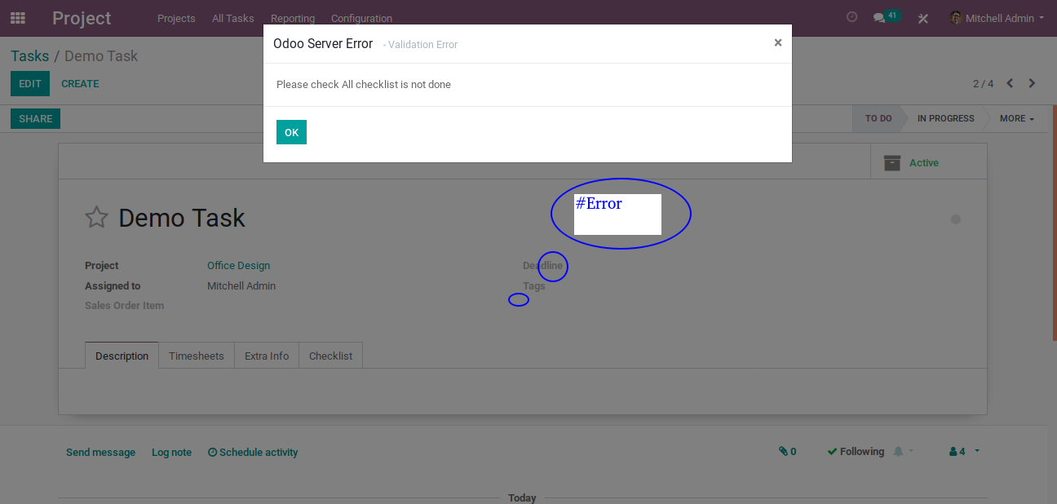Viewport: 1057px width, 504px height.
Task: Click the Demo Task title text
Action: tap(182, 218)
